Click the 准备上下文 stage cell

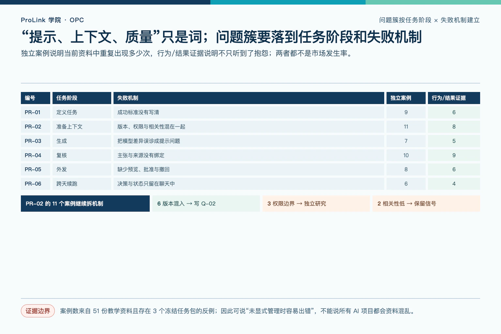tap(82, 127)
